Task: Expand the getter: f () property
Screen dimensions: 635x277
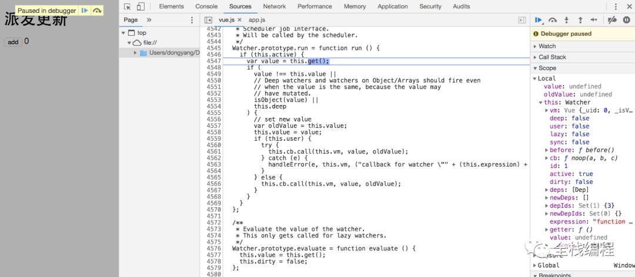Action: [546, 229]
